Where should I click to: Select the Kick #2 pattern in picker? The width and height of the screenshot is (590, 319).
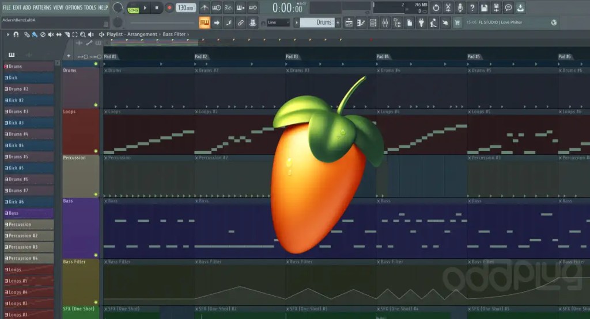[29, 100]
